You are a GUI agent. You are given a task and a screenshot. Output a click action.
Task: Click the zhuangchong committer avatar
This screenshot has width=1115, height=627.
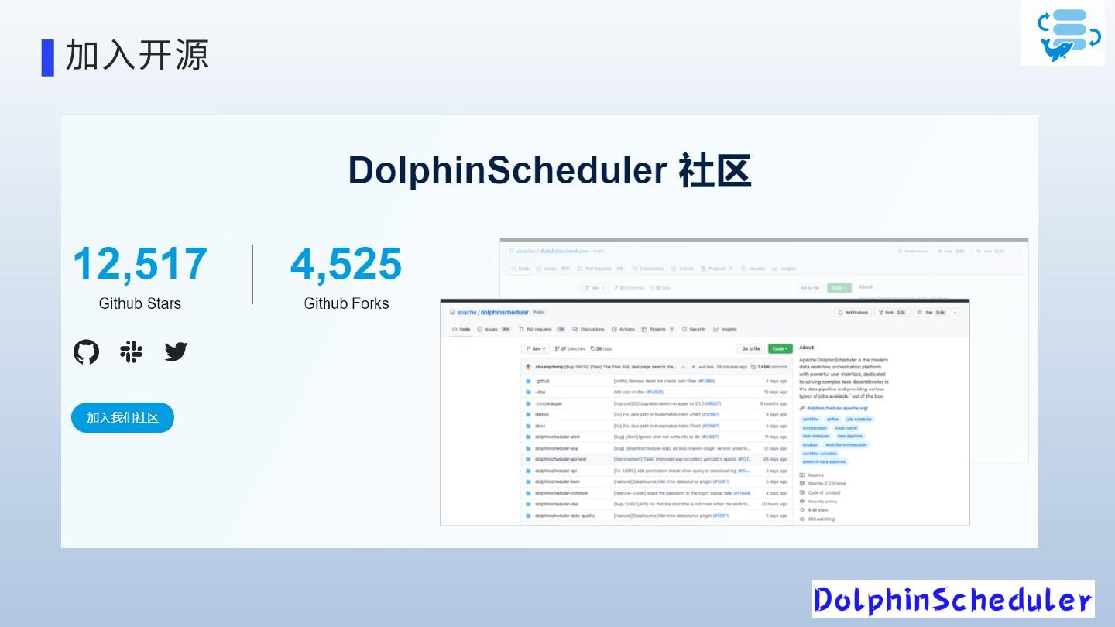(x=528, y=367)
